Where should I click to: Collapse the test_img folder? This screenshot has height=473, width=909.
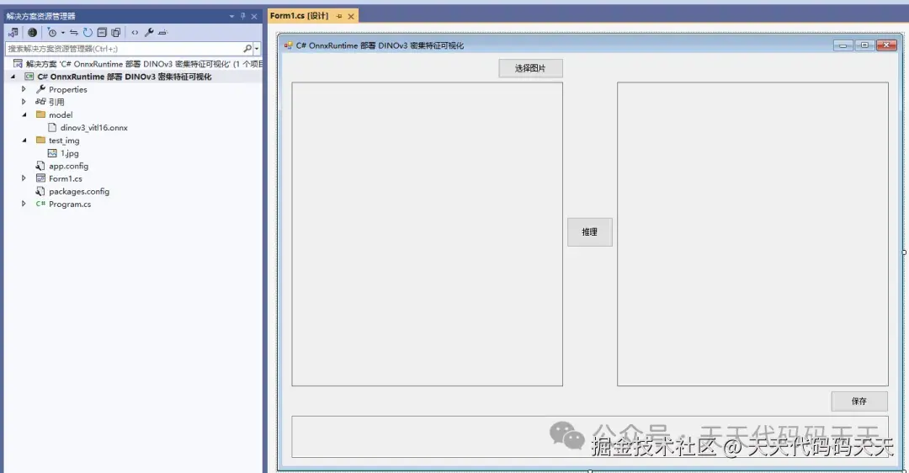[24, 141]
